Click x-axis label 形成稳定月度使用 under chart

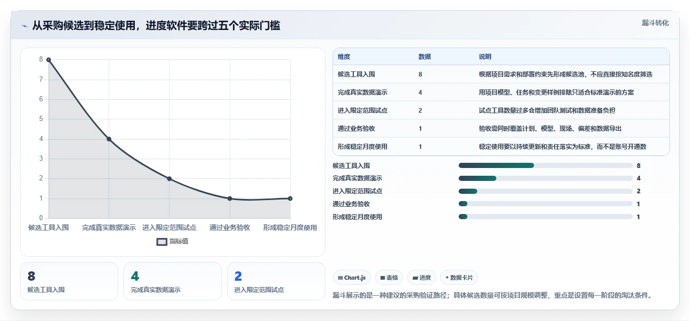(290, 227)
